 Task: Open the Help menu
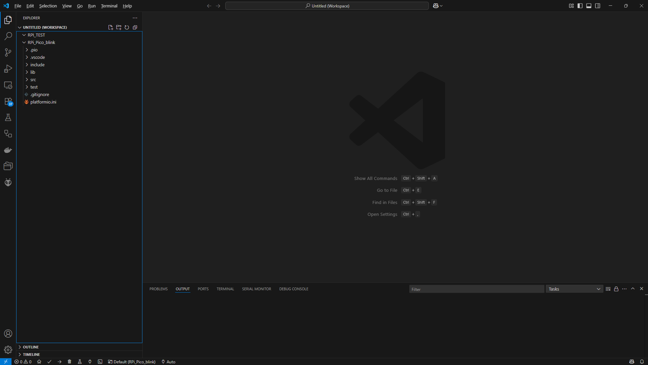click(127, 6)
